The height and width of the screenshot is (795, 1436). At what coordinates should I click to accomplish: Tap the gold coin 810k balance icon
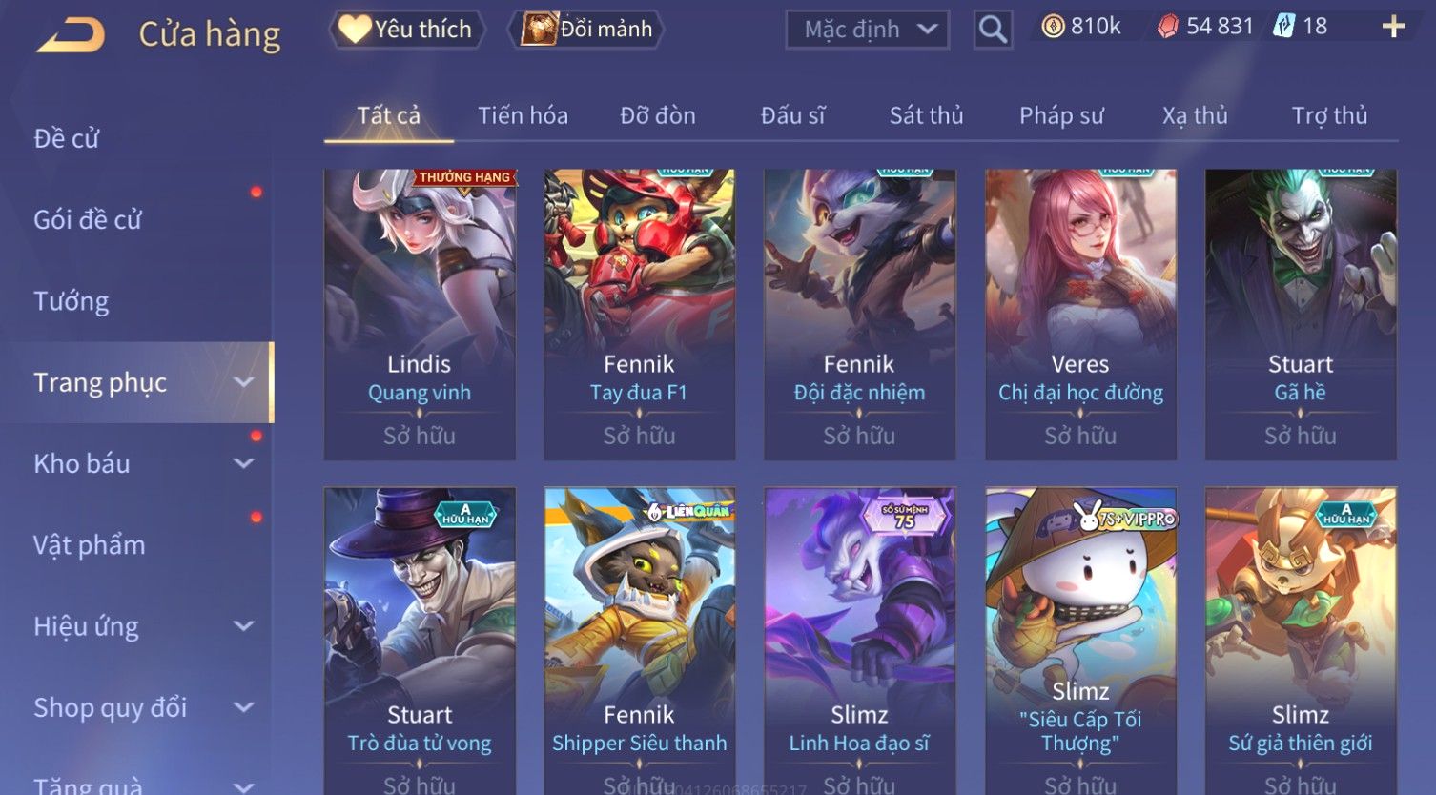(x=1053, y=27)
